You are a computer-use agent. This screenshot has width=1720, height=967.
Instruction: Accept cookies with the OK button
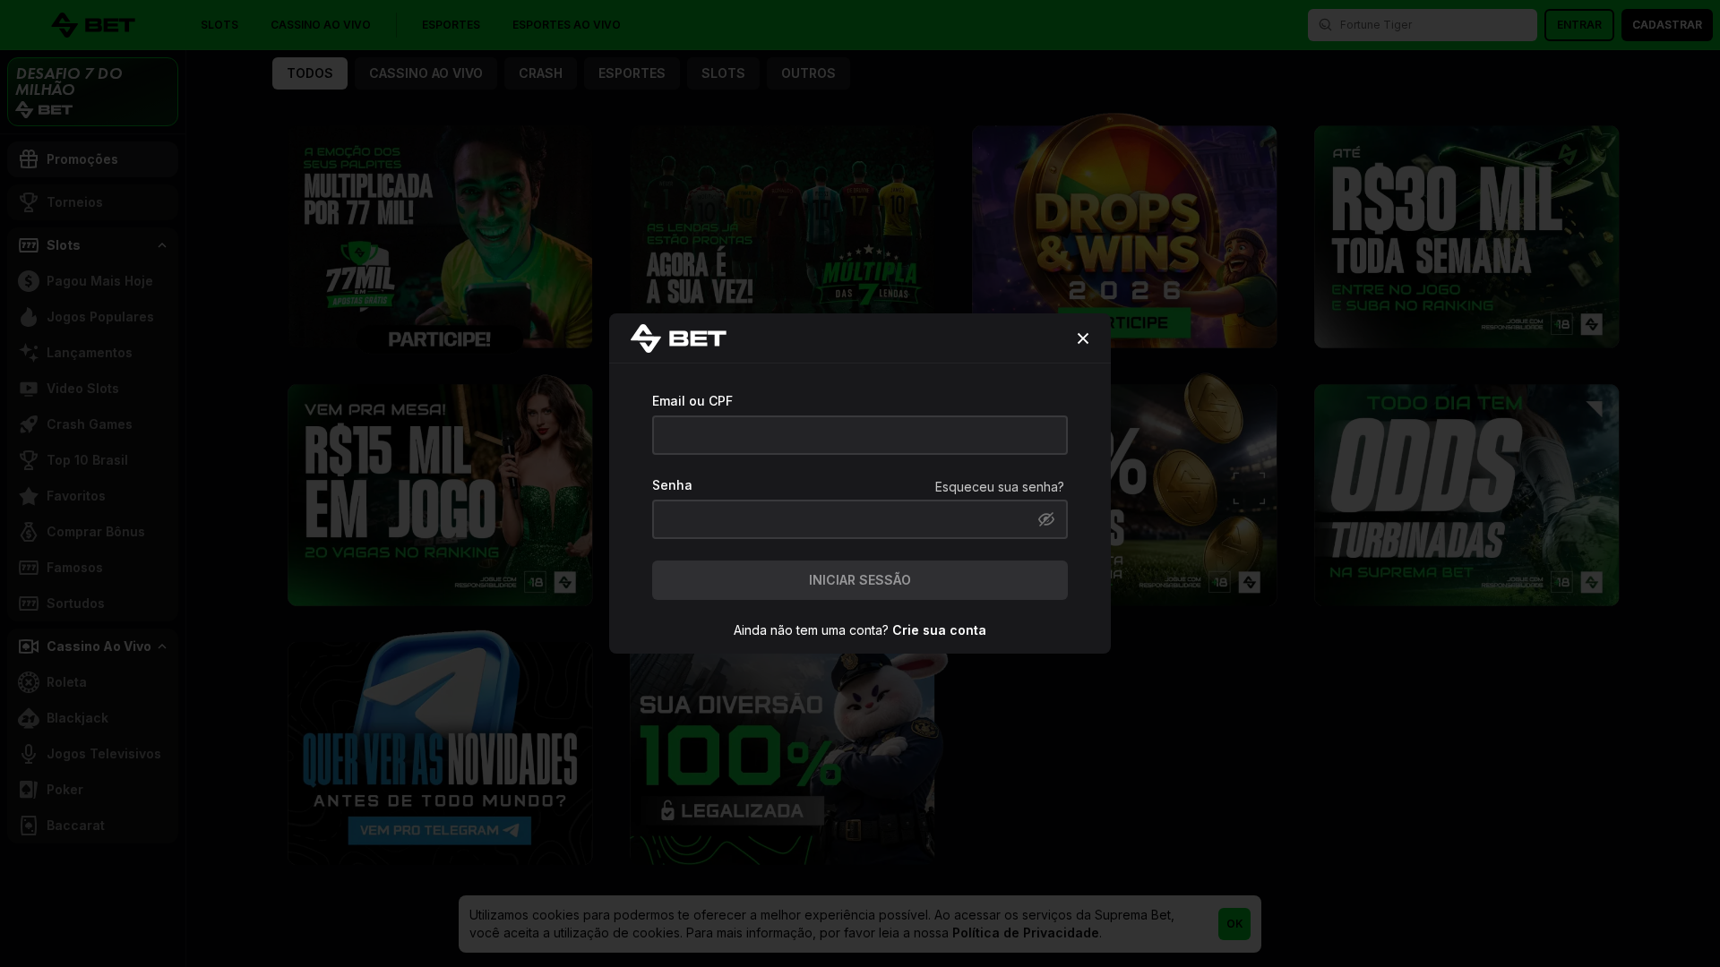click(1234, 924)
